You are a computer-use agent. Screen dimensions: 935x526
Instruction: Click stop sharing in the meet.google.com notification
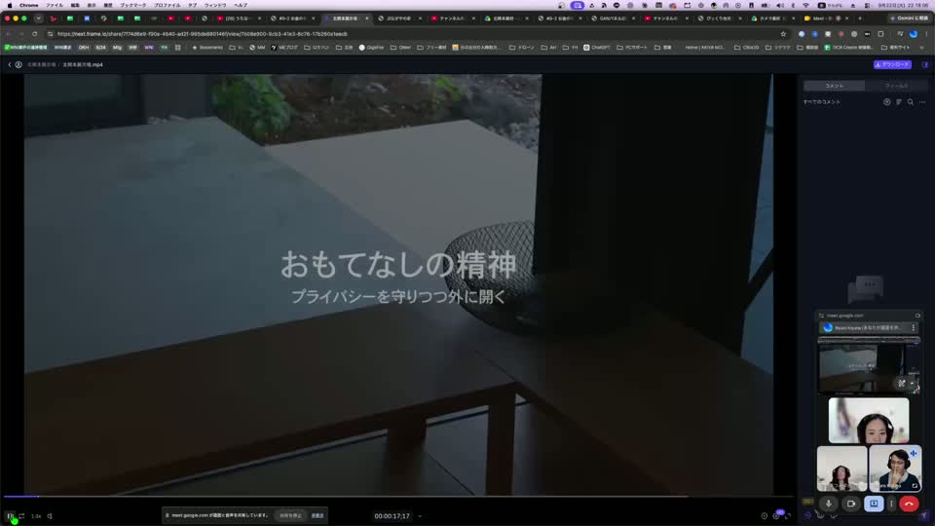pos(290,515)
